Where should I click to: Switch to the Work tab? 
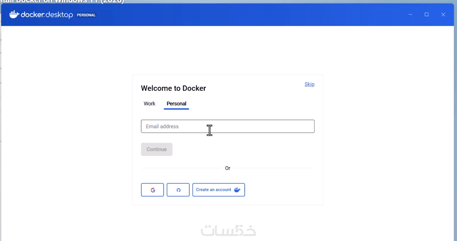coord(150,104)
